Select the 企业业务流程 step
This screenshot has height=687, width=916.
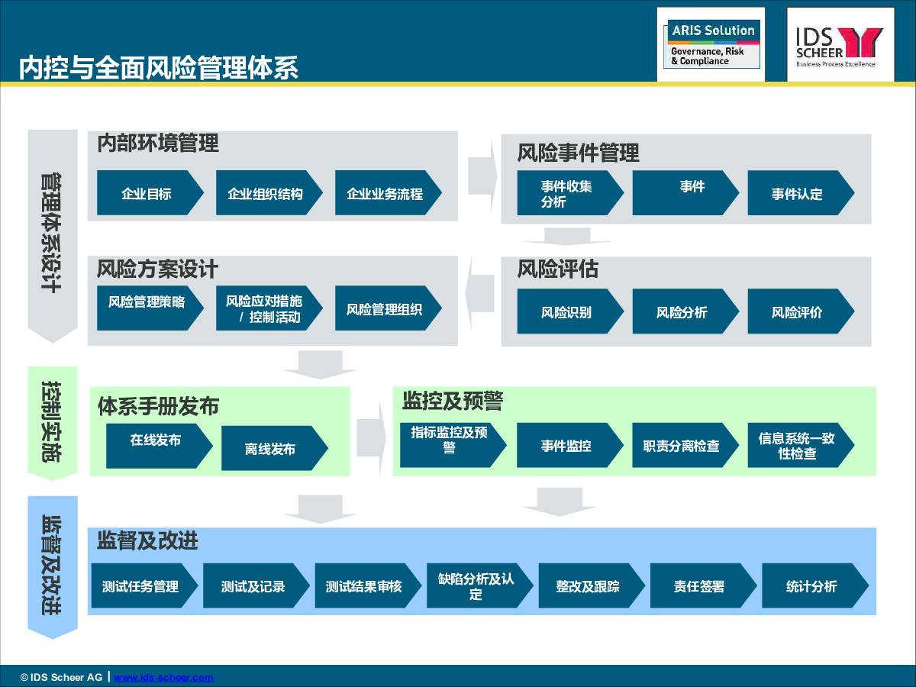385,193
